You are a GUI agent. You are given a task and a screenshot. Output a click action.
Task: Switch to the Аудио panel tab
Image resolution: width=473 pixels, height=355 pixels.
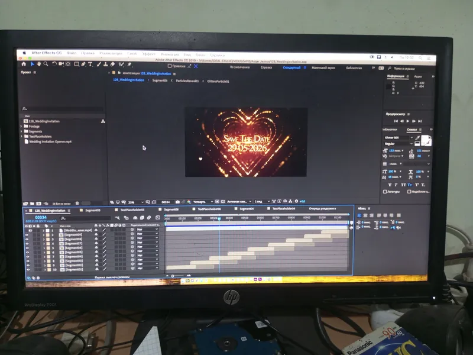coord(418,77)
